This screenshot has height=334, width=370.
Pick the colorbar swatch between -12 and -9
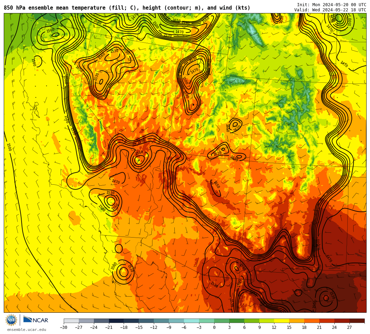click(x=161, y=321)
